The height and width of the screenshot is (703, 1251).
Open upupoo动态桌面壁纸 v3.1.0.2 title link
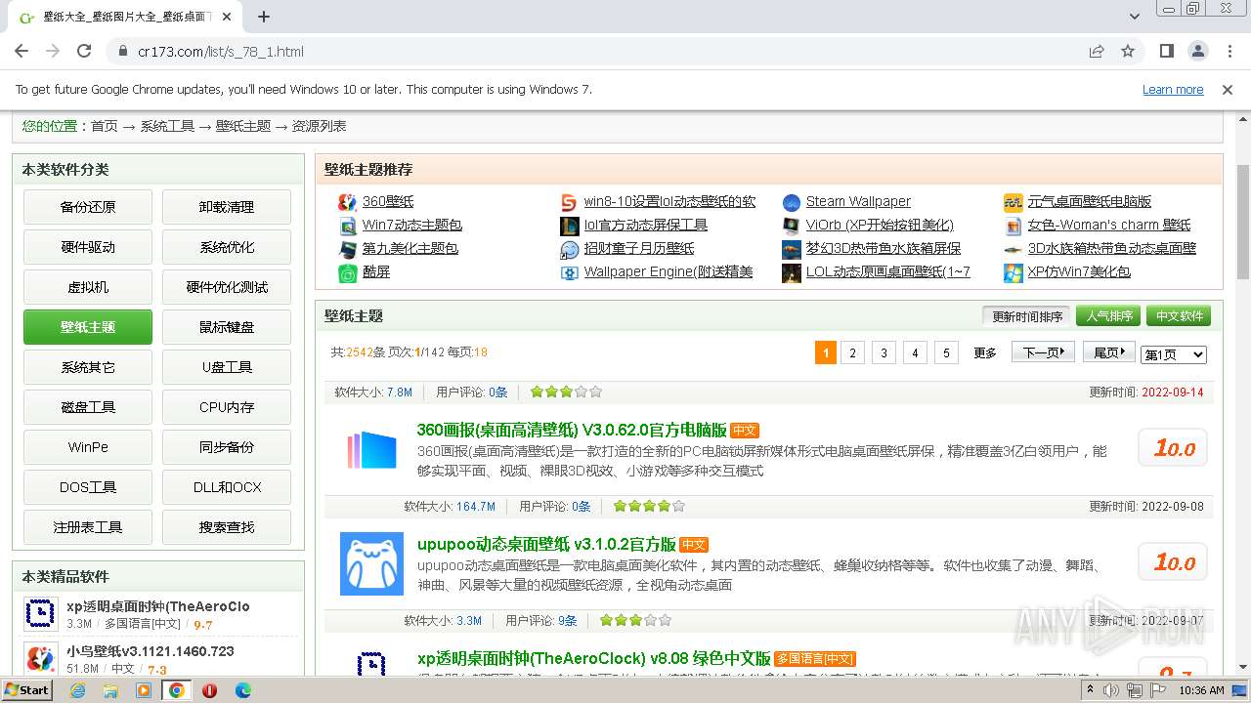coord(546,544)
